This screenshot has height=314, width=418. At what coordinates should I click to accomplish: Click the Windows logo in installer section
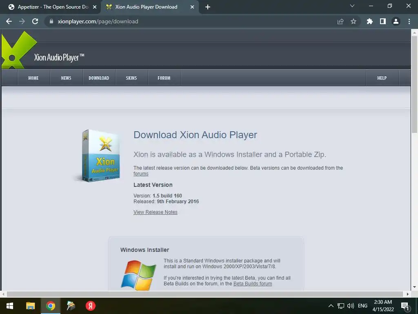pyautogui.click(x=139, y=275)
